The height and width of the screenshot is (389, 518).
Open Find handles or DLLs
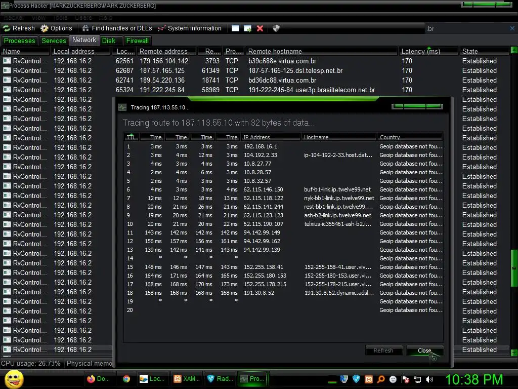117,28
